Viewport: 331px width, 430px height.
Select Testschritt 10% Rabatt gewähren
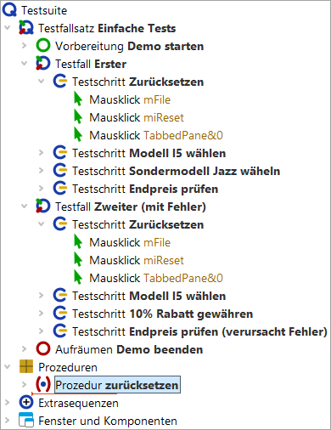point(162,314)
